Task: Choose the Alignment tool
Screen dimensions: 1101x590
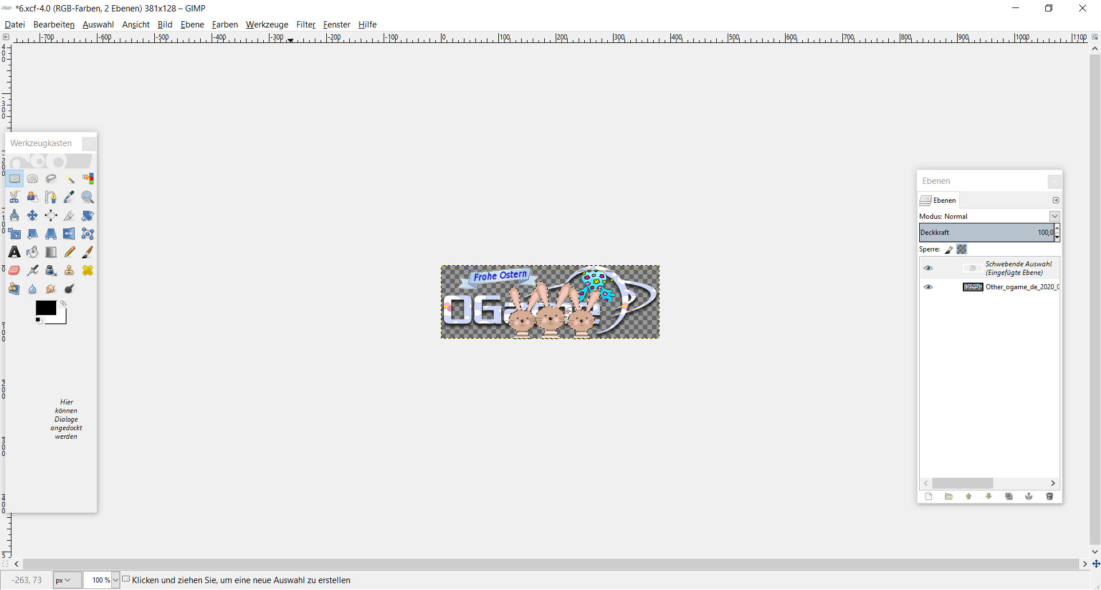Action: point(51,215)
